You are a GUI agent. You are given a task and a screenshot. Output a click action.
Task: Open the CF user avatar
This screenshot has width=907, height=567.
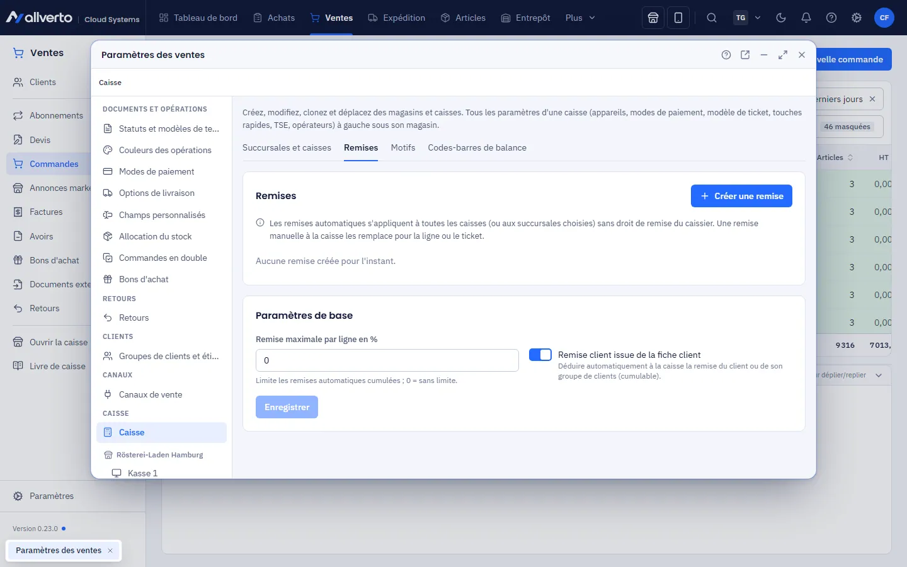[x=884, y=18]
